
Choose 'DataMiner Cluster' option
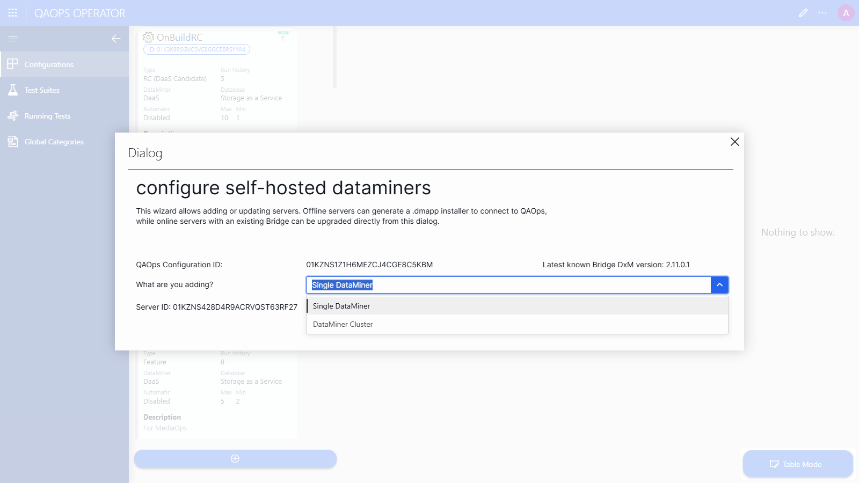(517, 324)
